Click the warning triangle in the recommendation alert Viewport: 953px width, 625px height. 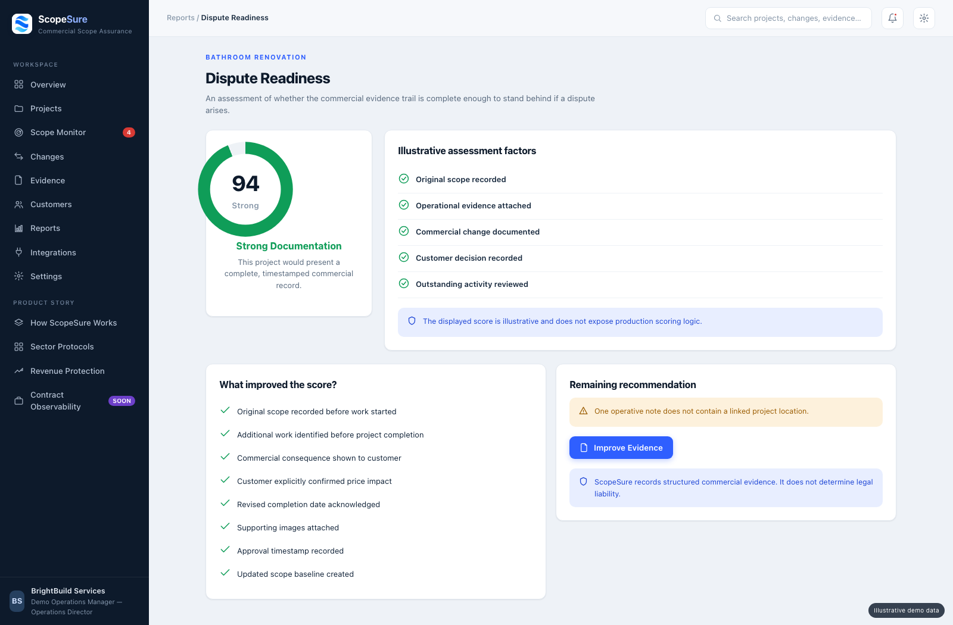(x=584, y=411)
